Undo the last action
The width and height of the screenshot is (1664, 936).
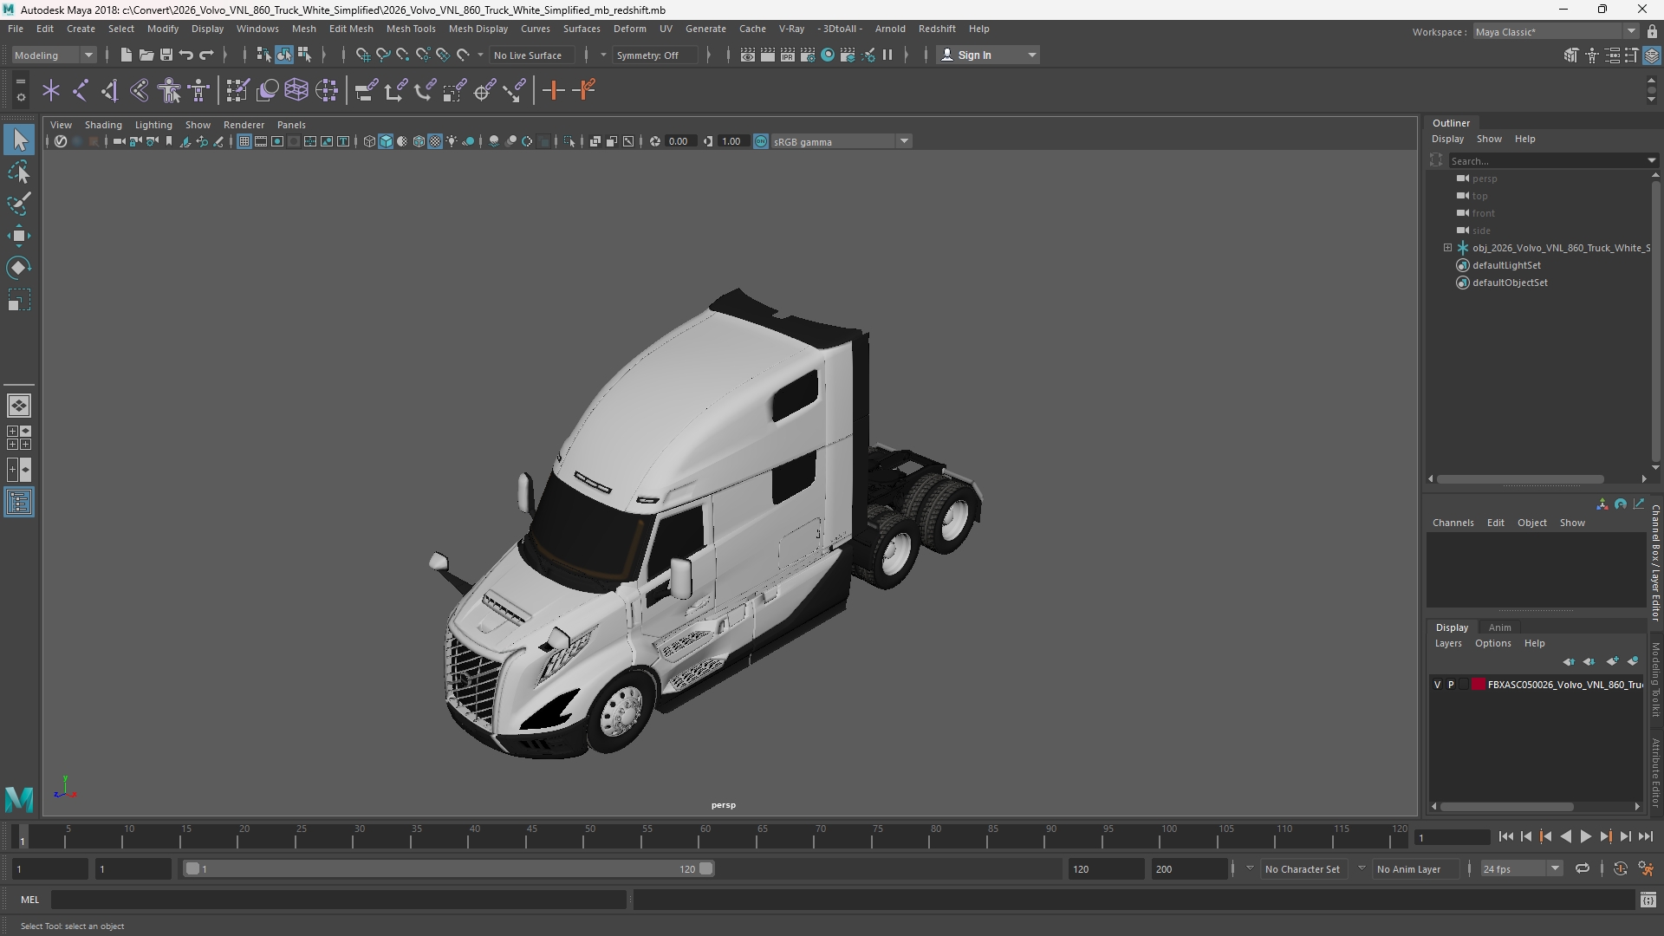[x=185, y=55]
